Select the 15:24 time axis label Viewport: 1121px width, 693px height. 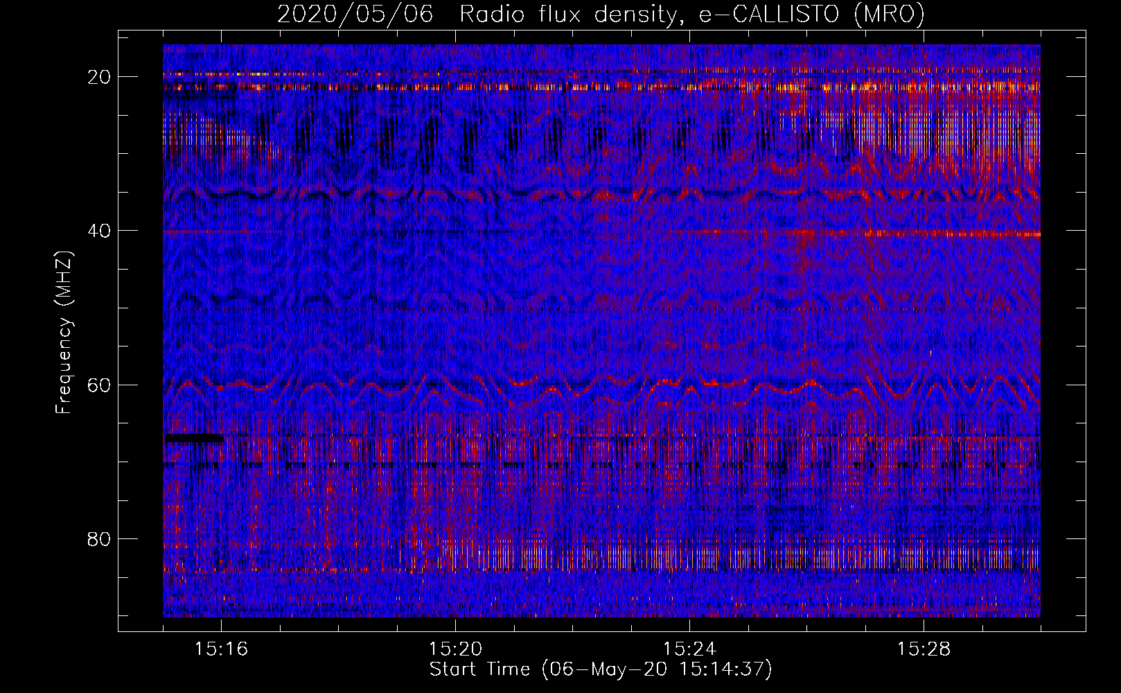689,649
